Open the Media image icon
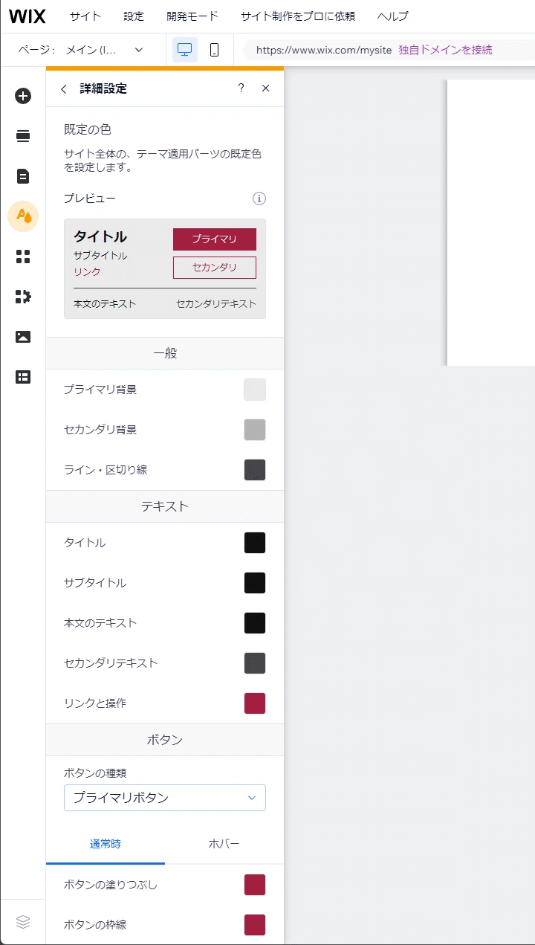The image size is (535, 945). click(x=23, y=337)
